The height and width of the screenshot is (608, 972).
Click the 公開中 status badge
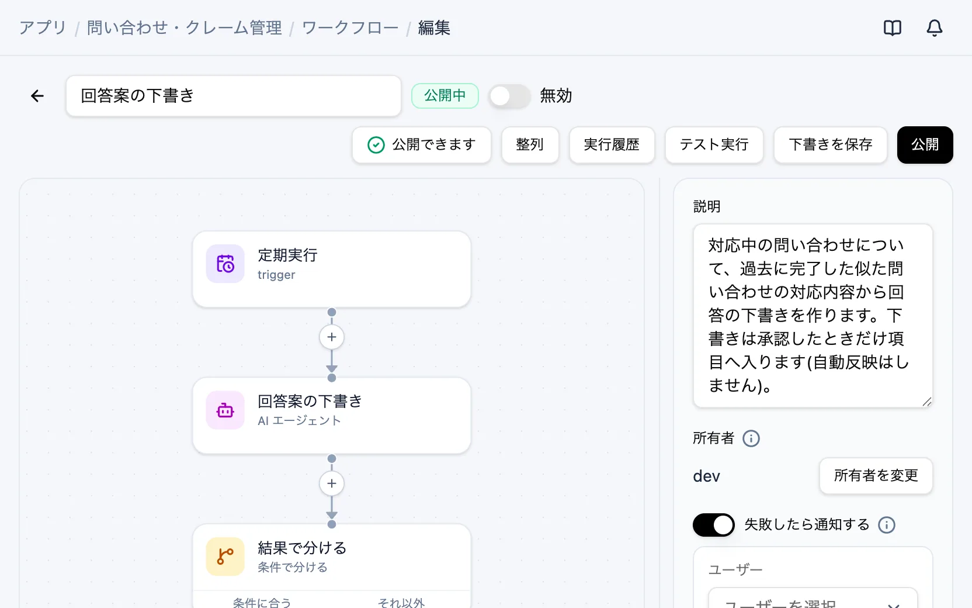pos(445,96)
